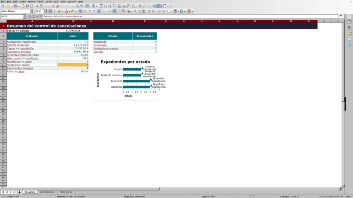This screenshot has width=353, height=198.
Task: Open the sidebar Properties panel icon
Action: click(x=350, y=22)
